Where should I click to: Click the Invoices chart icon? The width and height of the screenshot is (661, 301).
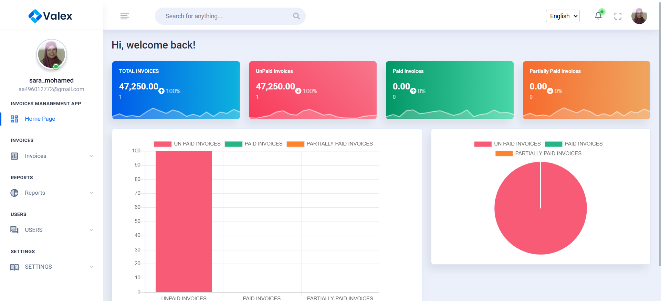point(14,156)
